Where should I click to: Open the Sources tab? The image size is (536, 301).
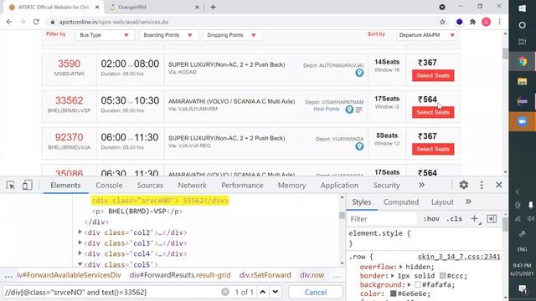[150, 186]
